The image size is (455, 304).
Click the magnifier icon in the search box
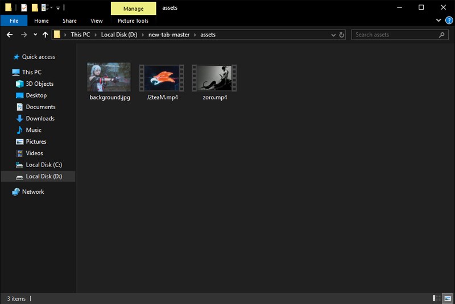441,35
